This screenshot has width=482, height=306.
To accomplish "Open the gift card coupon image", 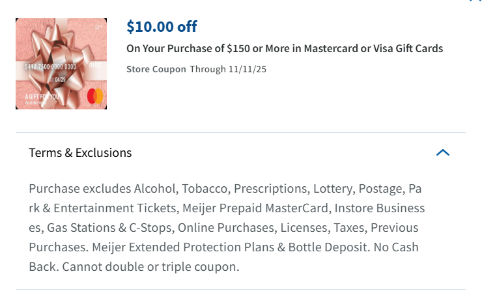I will click(61, 64).
